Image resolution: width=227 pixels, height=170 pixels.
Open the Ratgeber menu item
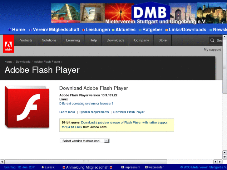click(152, 30)
